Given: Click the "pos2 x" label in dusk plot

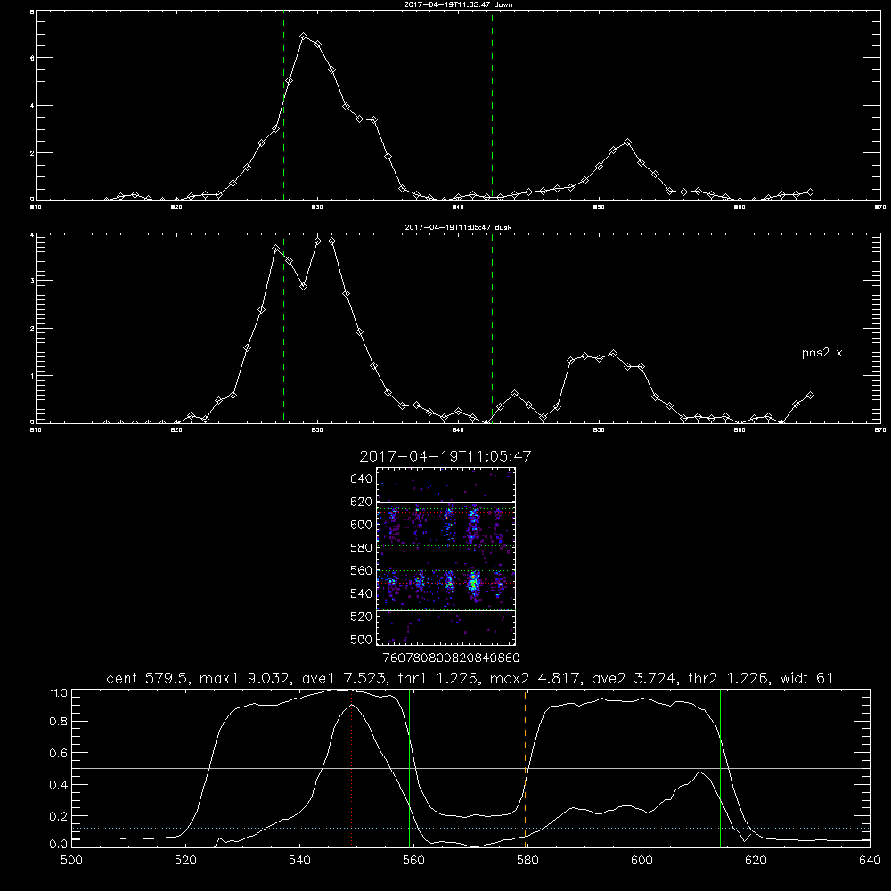Looking at the screenshot, I should pos(822,353).
